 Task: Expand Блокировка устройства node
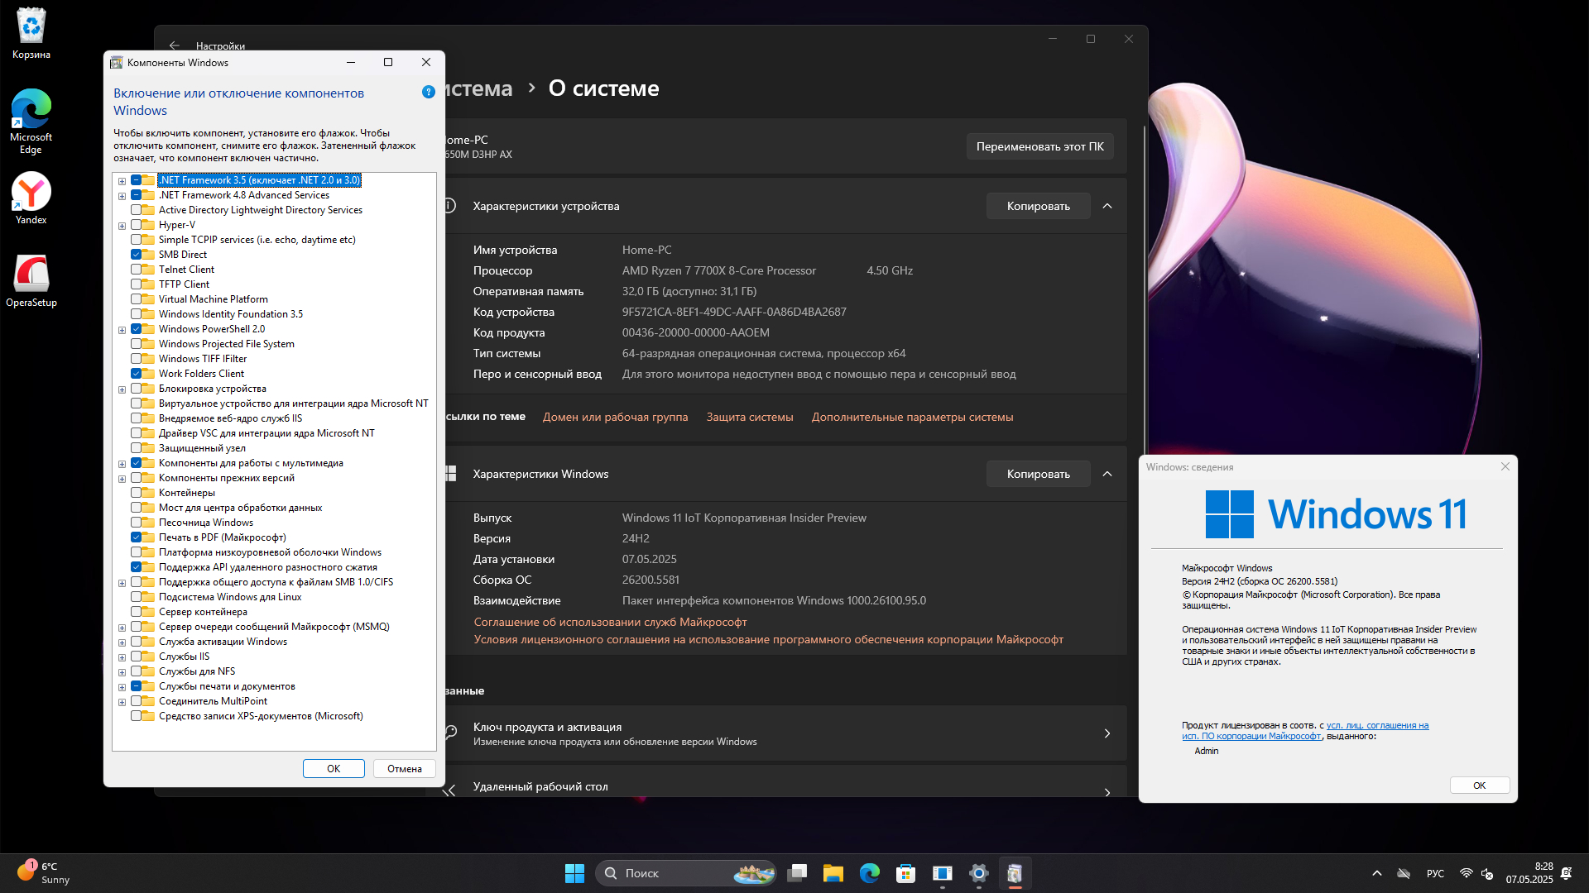tap(122, 389)
